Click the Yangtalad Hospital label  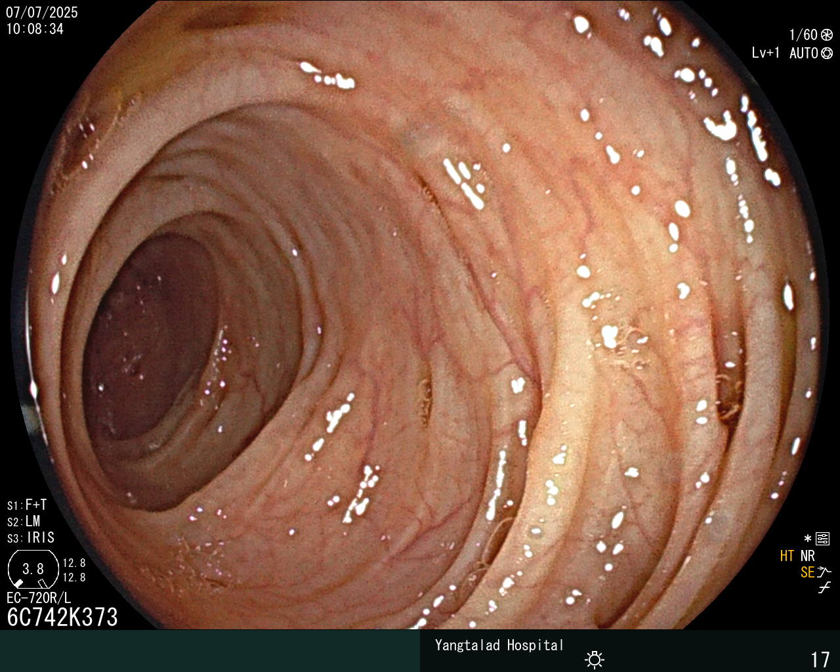tap(499, 645)
